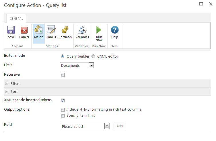The image size is (216, 141).
Task: Open the Variables fx icon
Action: pyautogui.click(x=82, y=30)
